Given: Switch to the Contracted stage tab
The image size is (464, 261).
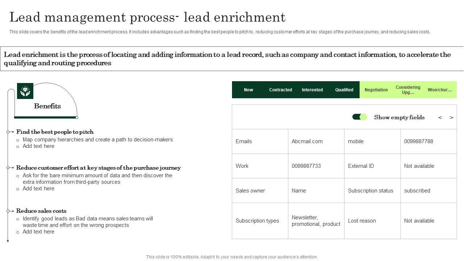Looking at the screenshot, I should click(x=280, y=90).
